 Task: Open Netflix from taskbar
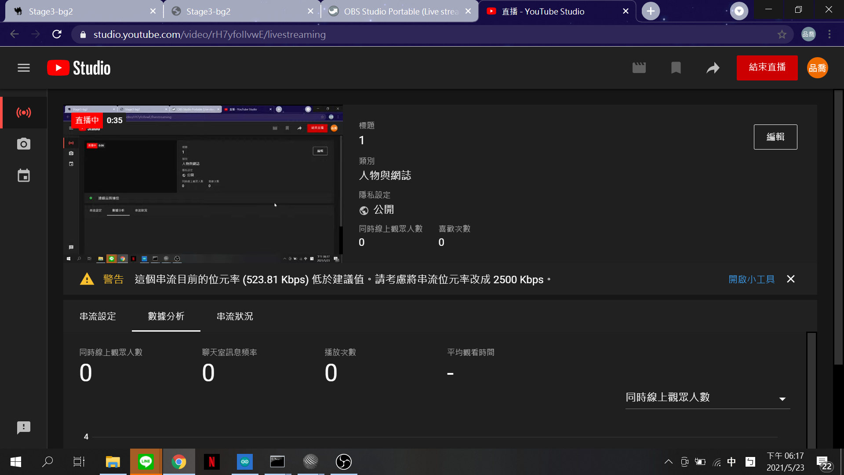point(212,462)
